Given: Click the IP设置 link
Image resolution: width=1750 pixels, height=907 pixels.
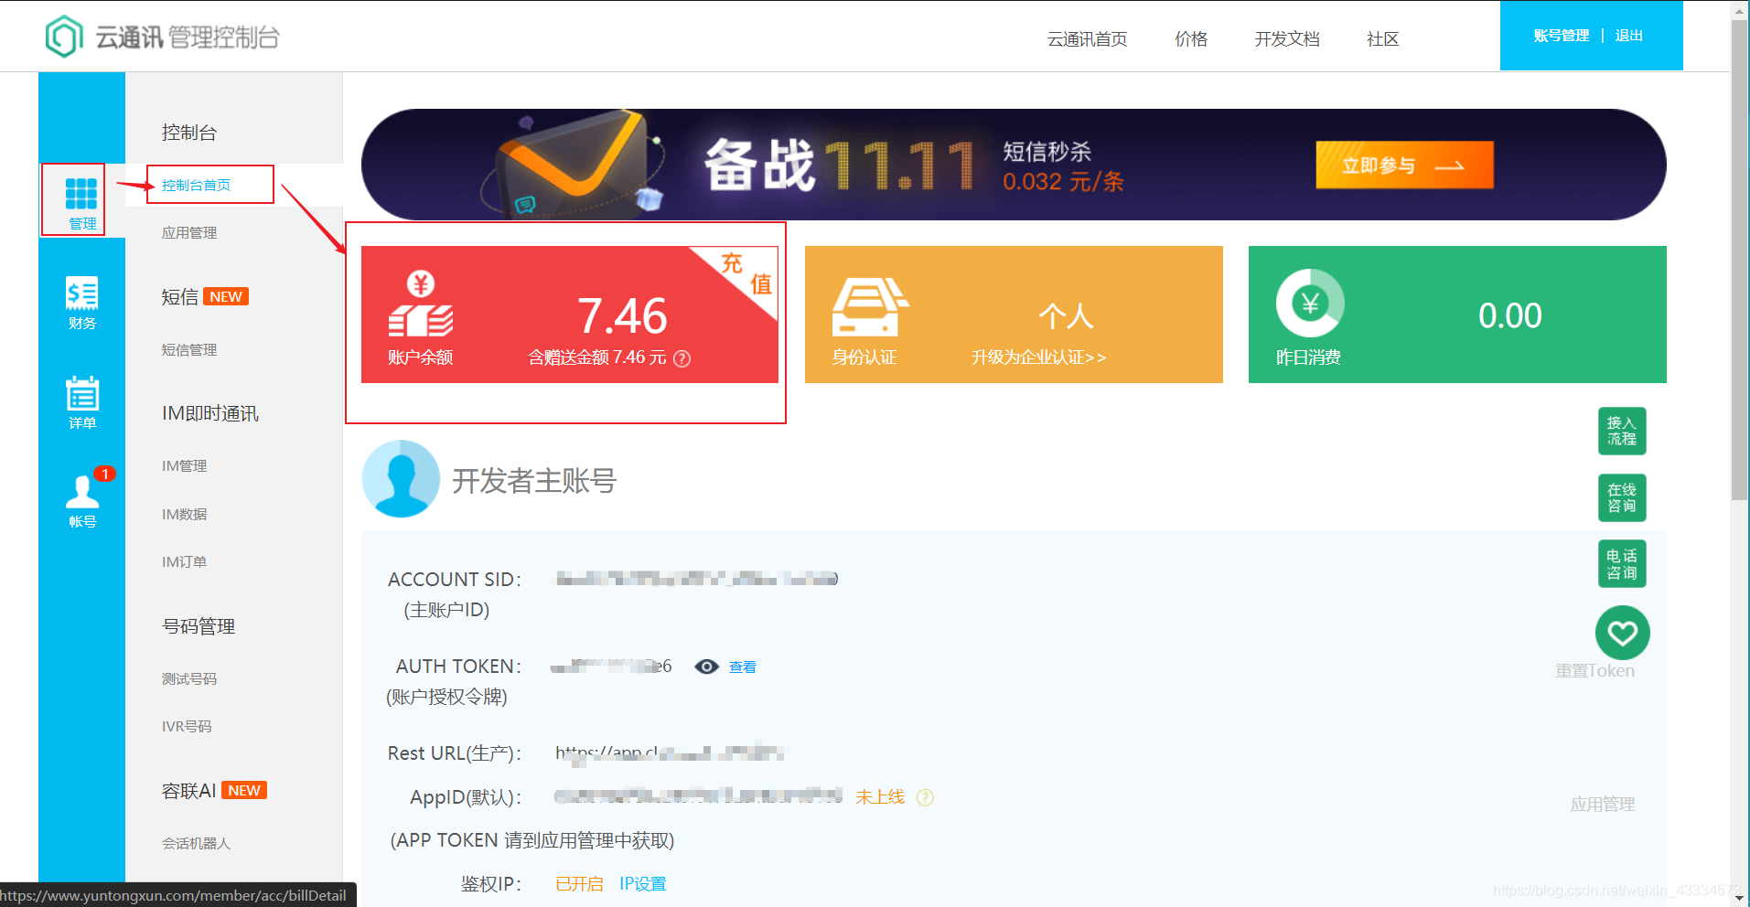Looking at the screenshot, I should coord(642,884).
